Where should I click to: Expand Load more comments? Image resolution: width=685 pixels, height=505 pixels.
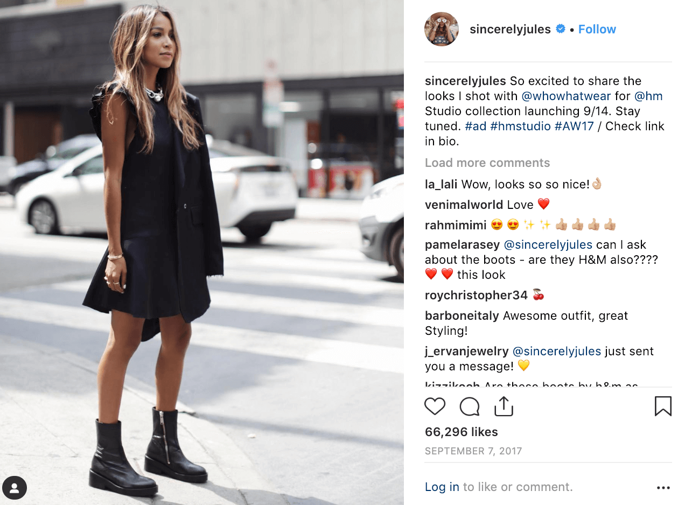(487, 163)
